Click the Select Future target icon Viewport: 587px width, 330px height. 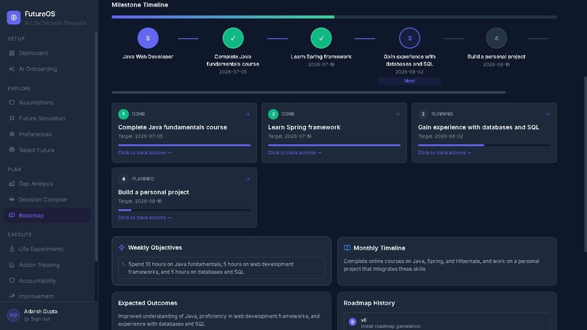tap(12, 150)
